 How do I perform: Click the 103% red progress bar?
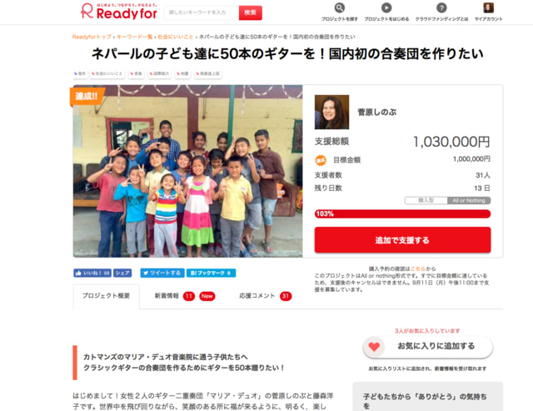(x=402, y=213)
